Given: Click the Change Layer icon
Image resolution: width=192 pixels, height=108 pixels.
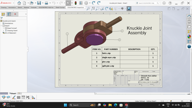Looking at the screenshot, I should [x=4, y=97].
